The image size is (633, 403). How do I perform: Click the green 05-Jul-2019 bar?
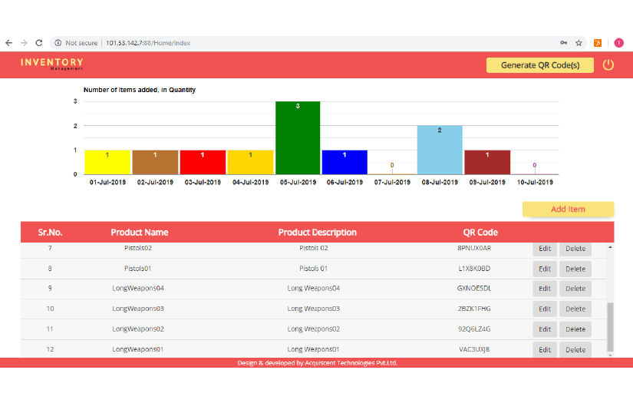point(298,138)
